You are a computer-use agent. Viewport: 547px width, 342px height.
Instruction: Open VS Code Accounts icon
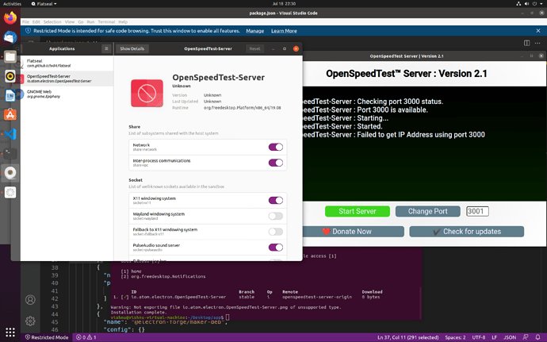tap(30, 300)
